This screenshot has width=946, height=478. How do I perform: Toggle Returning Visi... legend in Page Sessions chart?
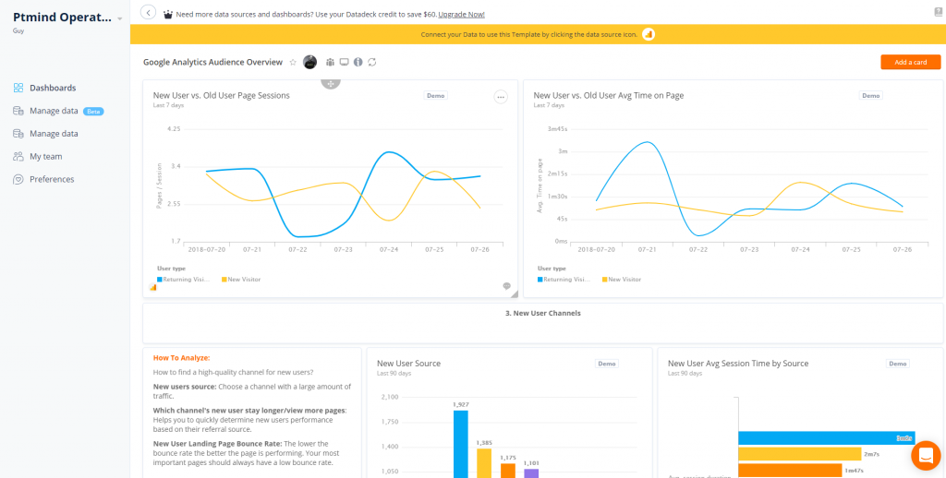point(184,279)
